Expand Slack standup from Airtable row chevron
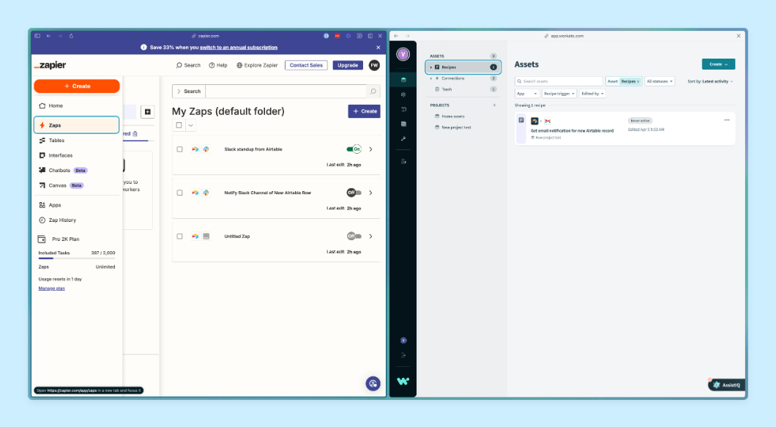The height and width of the screenshot is (427, 776). pyautogui.click(x=370, y=149)
